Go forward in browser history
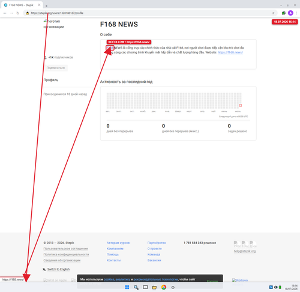300x292 pixels. tap(11, 13)
